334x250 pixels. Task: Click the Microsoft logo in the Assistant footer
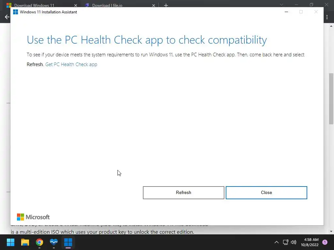click(x=33, y=217)
